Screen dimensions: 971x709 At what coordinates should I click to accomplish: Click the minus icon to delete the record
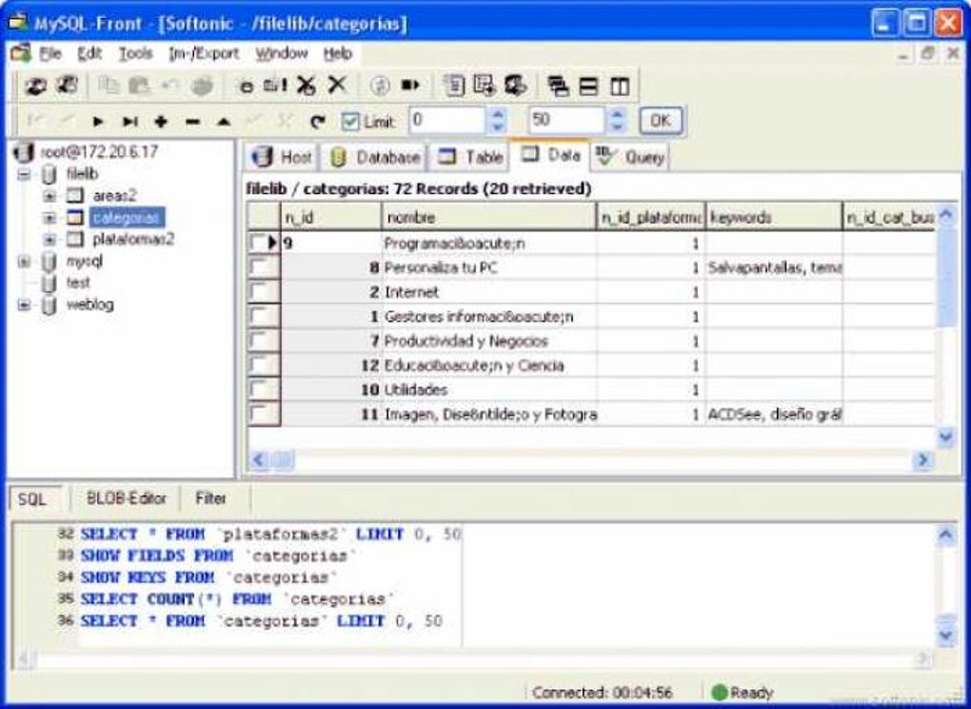pyautogui.click(x=192, y=122)
